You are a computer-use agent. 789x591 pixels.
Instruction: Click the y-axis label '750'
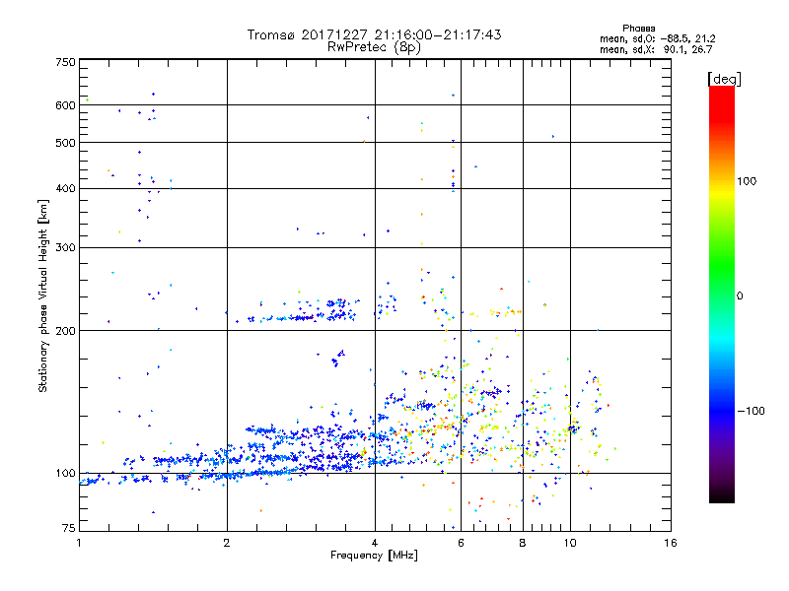pyautogui.click(x=65, y=62)
